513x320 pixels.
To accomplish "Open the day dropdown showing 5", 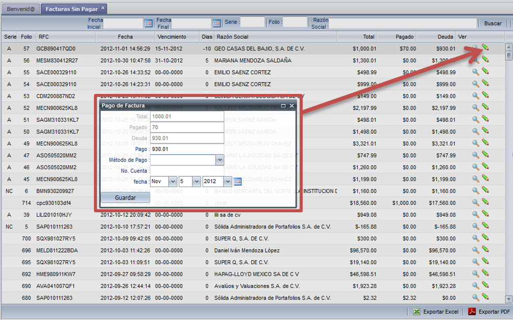I will coord(197,181).
